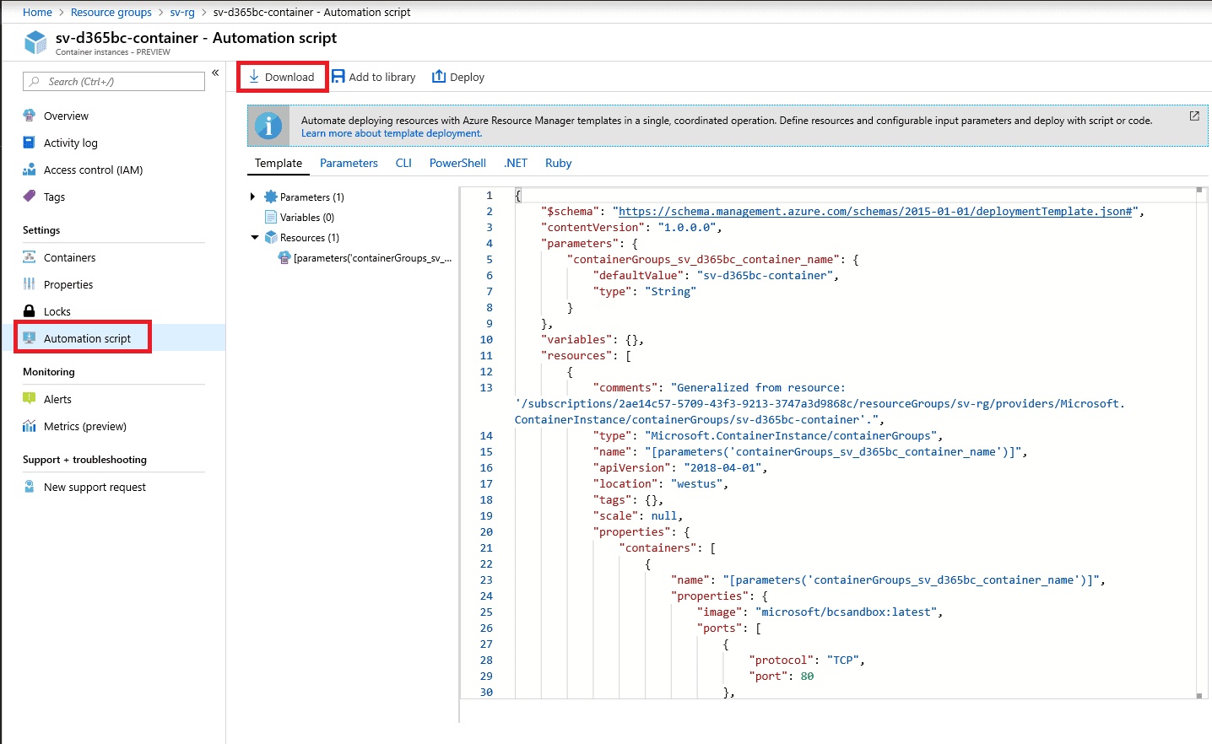Click the "contentVersion" text on line 3

[593, 227]
